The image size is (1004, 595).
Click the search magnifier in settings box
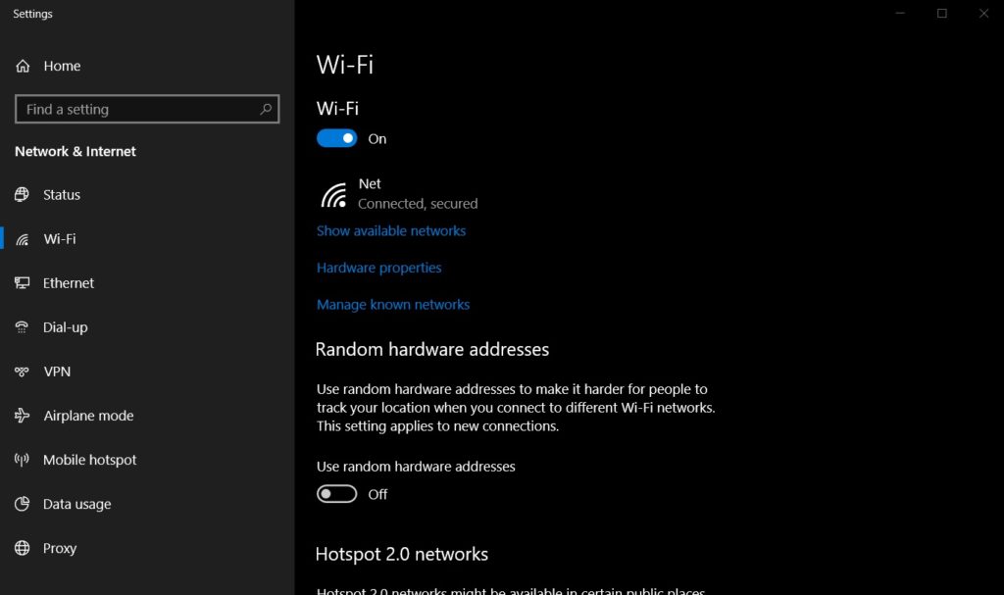(x=266, y=109)
